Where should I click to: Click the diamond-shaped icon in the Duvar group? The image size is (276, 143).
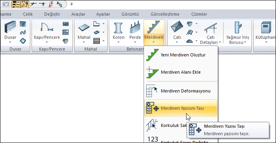pos(23,41)
